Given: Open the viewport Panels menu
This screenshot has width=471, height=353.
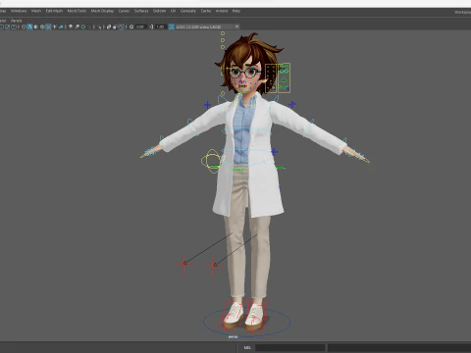Looking at the screenshot, I should [x=16, y=21].
